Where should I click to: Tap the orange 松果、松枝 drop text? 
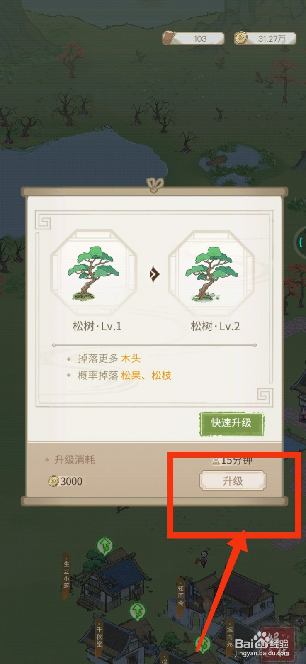(146, 376)
